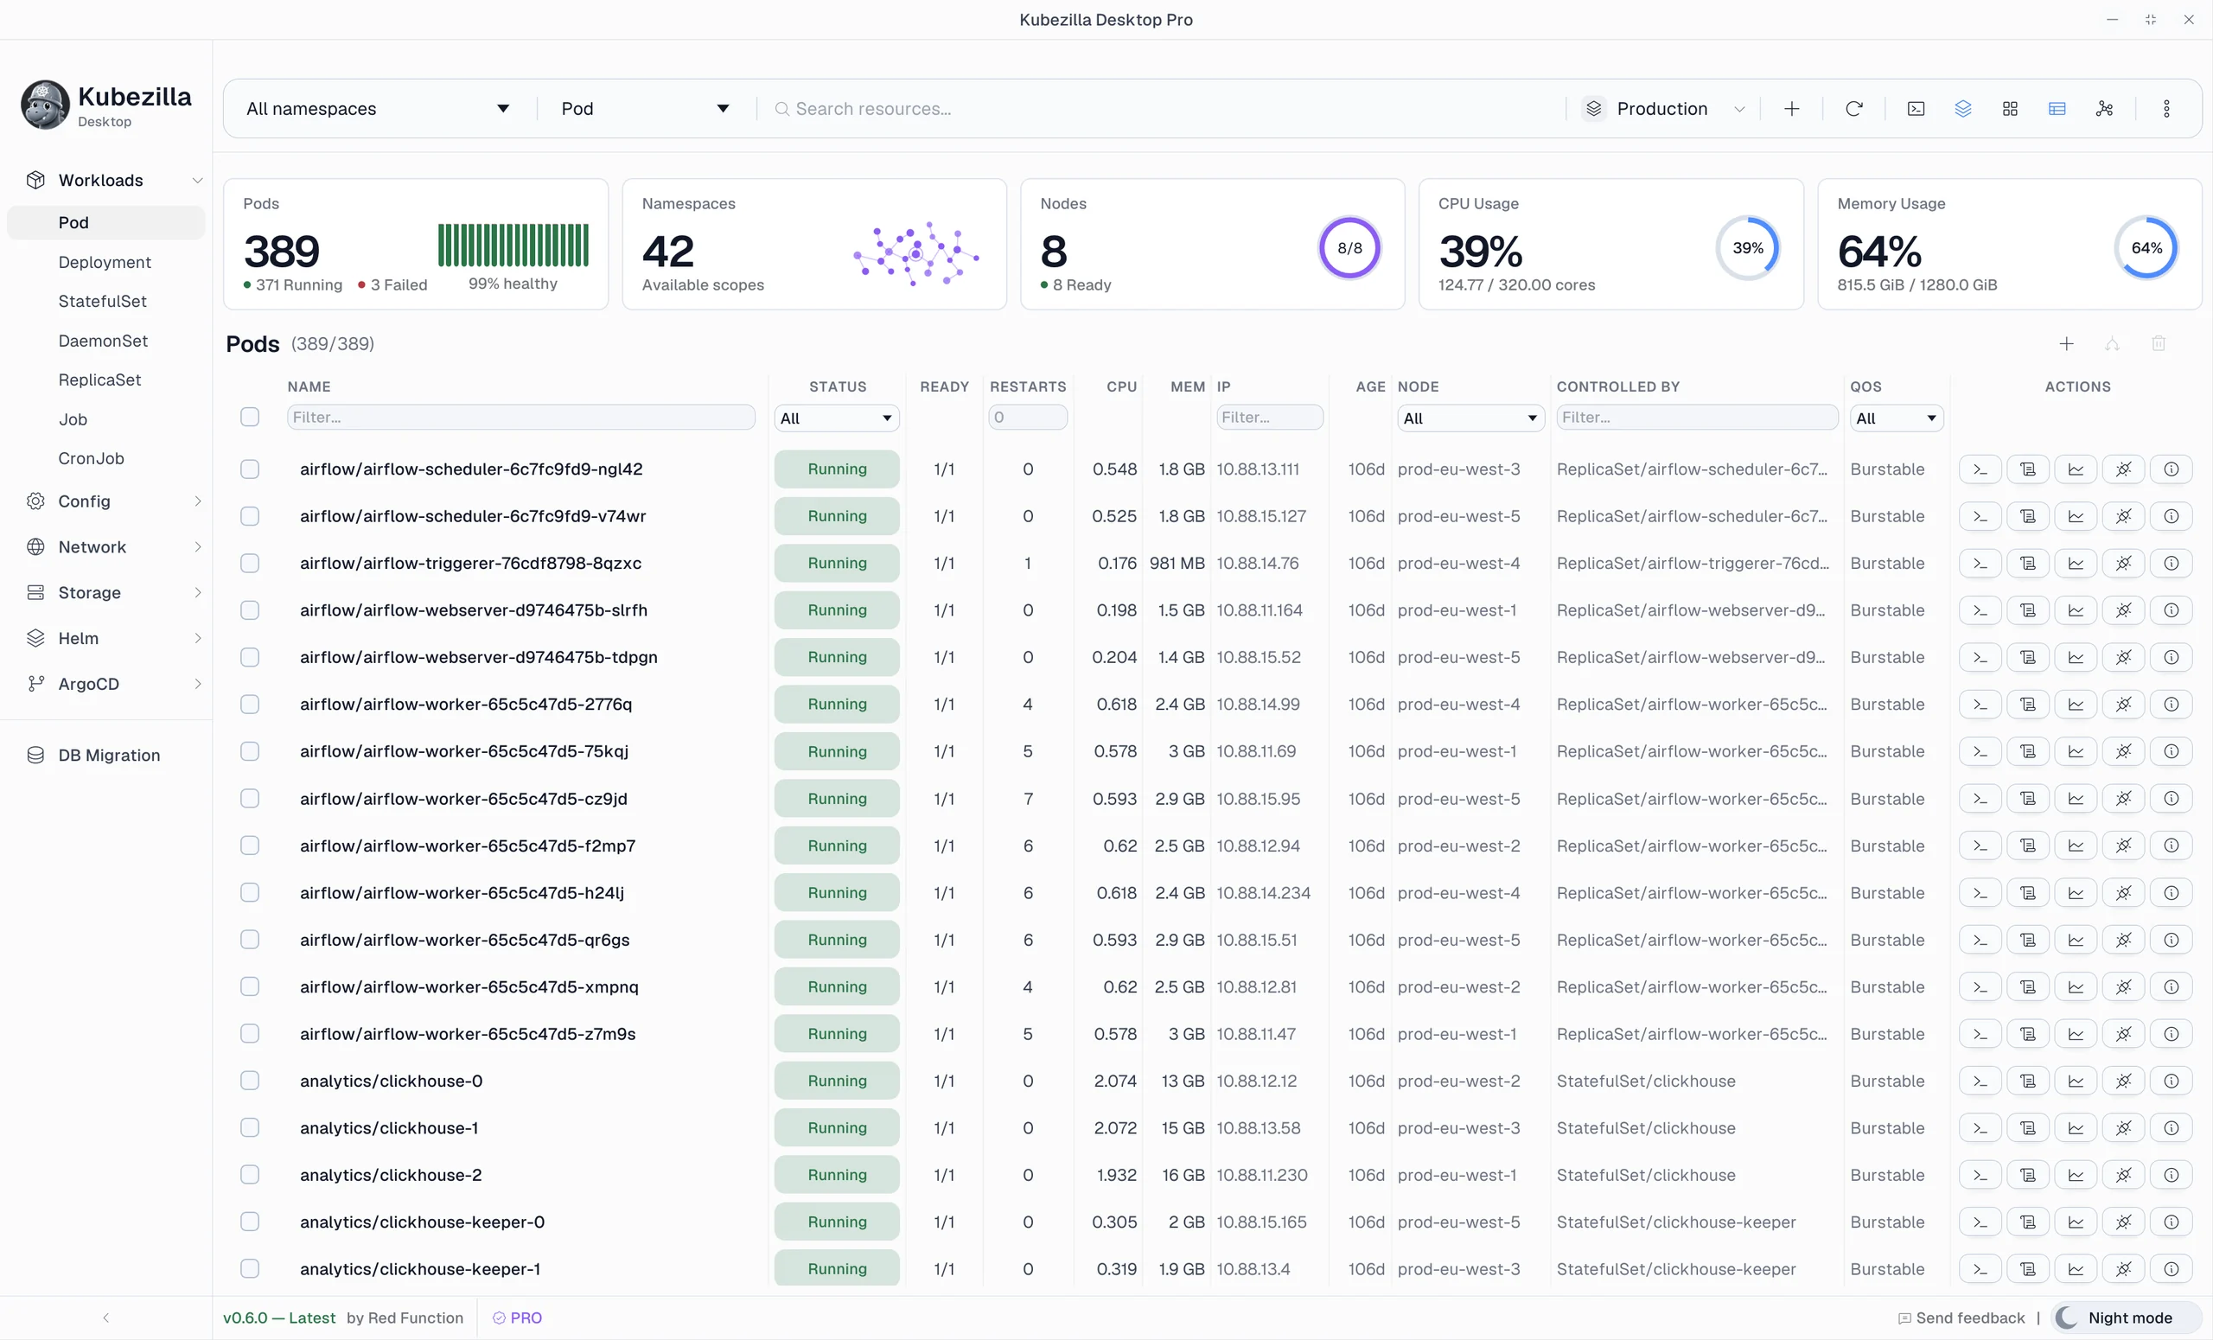Click port-forward plug icon for airflow-webserver-d9746475b-slrfh
The image size is (2213, 1340).
[x=2123, y=610]
